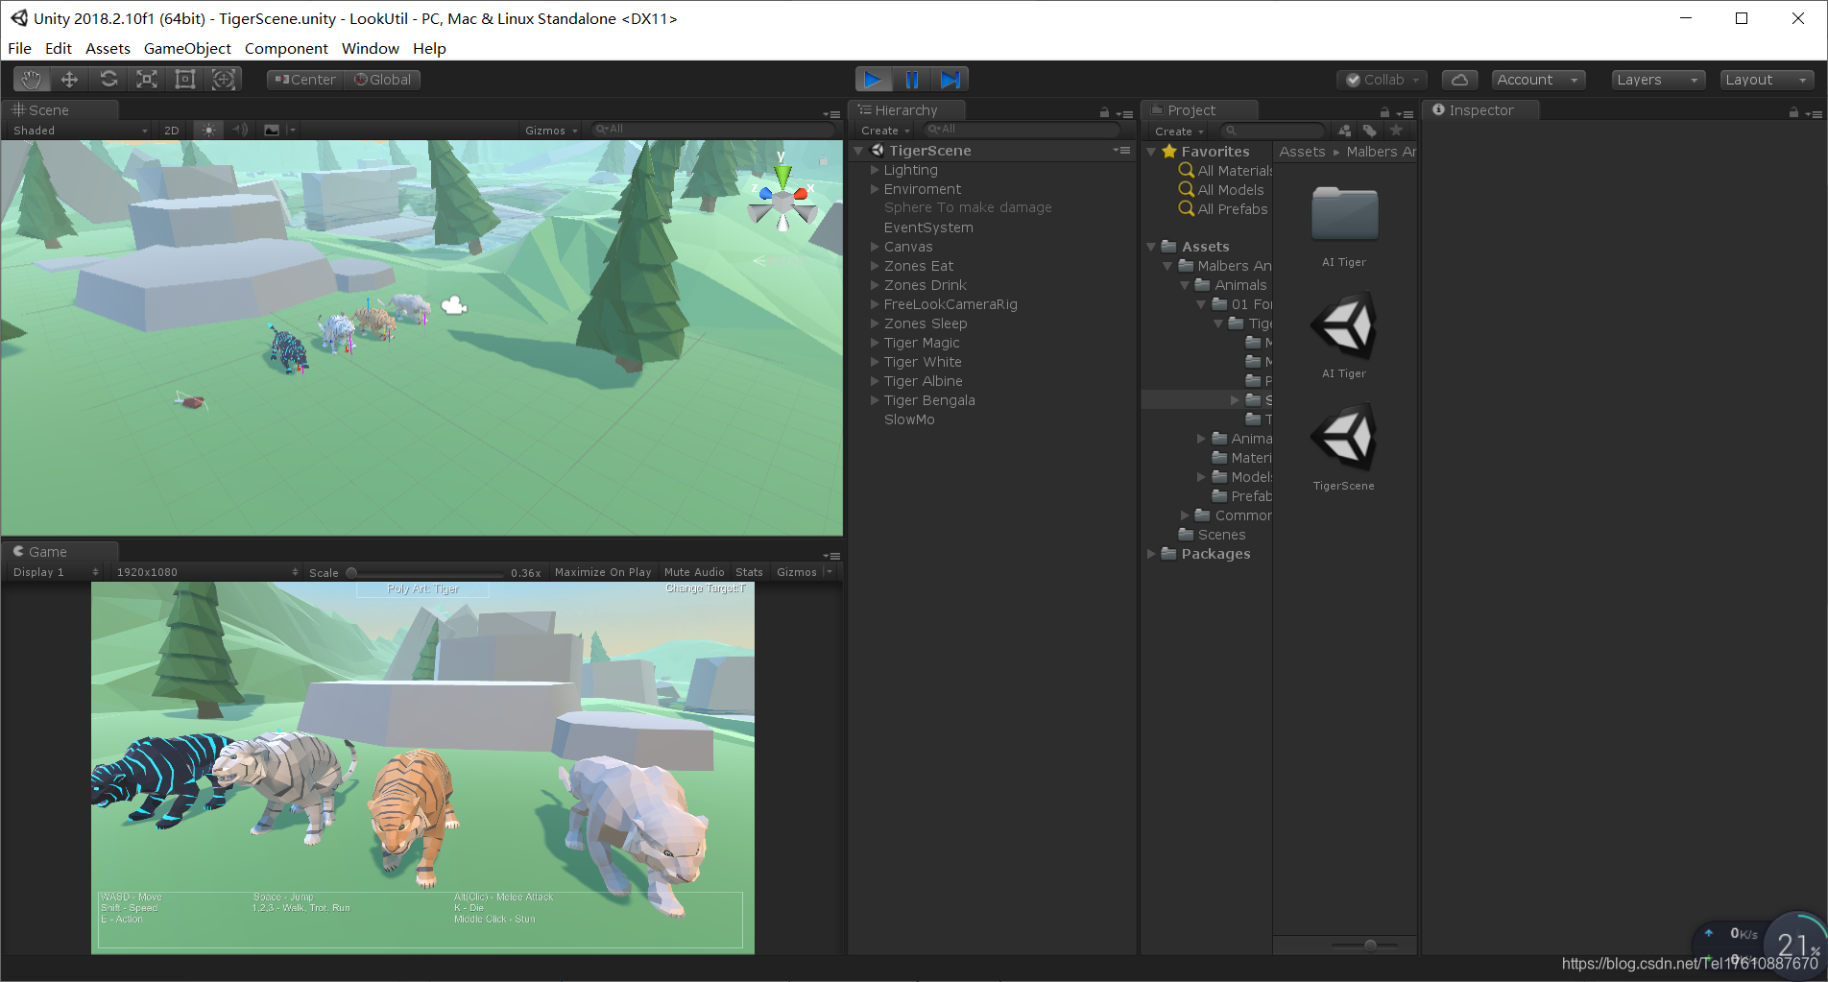Lock the Inspector panel
The height and width of the screenshot is (982, 1828).
coord(1793,112)
